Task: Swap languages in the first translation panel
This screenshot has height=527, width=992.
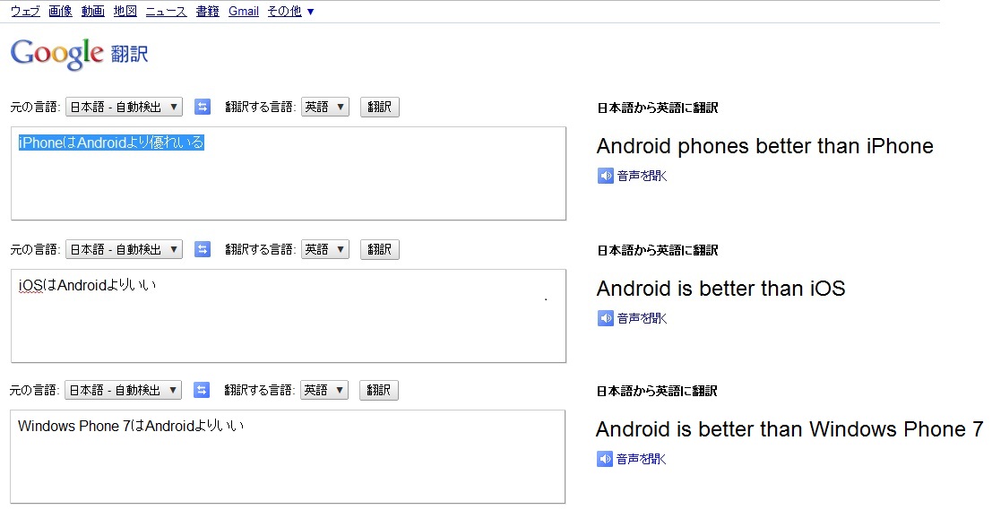Action: coord(203,107)
